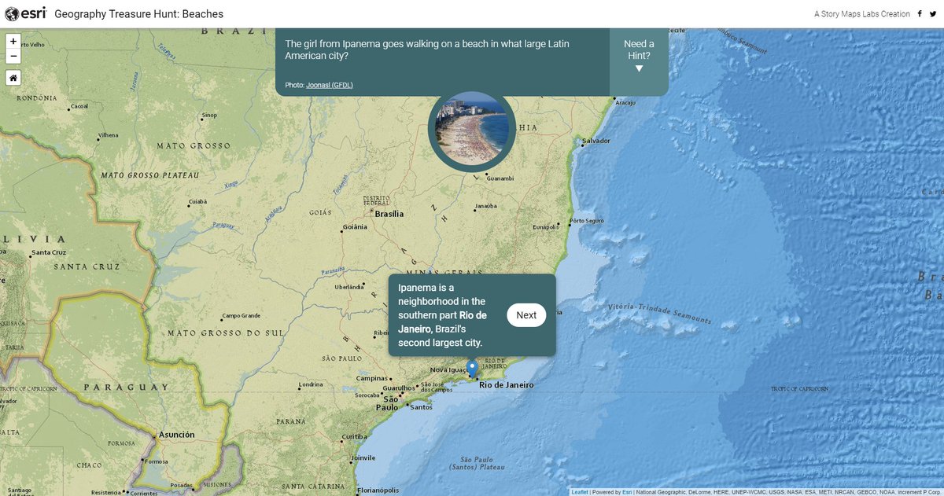This screenshot has width=944, height=496.
Task: Open Joonasl (GFDL) photo credit link
Action: 330,84
